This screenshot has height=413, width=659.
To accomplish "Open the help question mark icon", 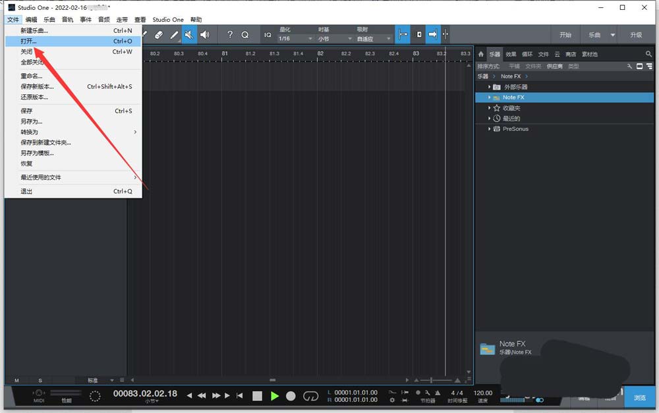I will click(x=229, y=35).
